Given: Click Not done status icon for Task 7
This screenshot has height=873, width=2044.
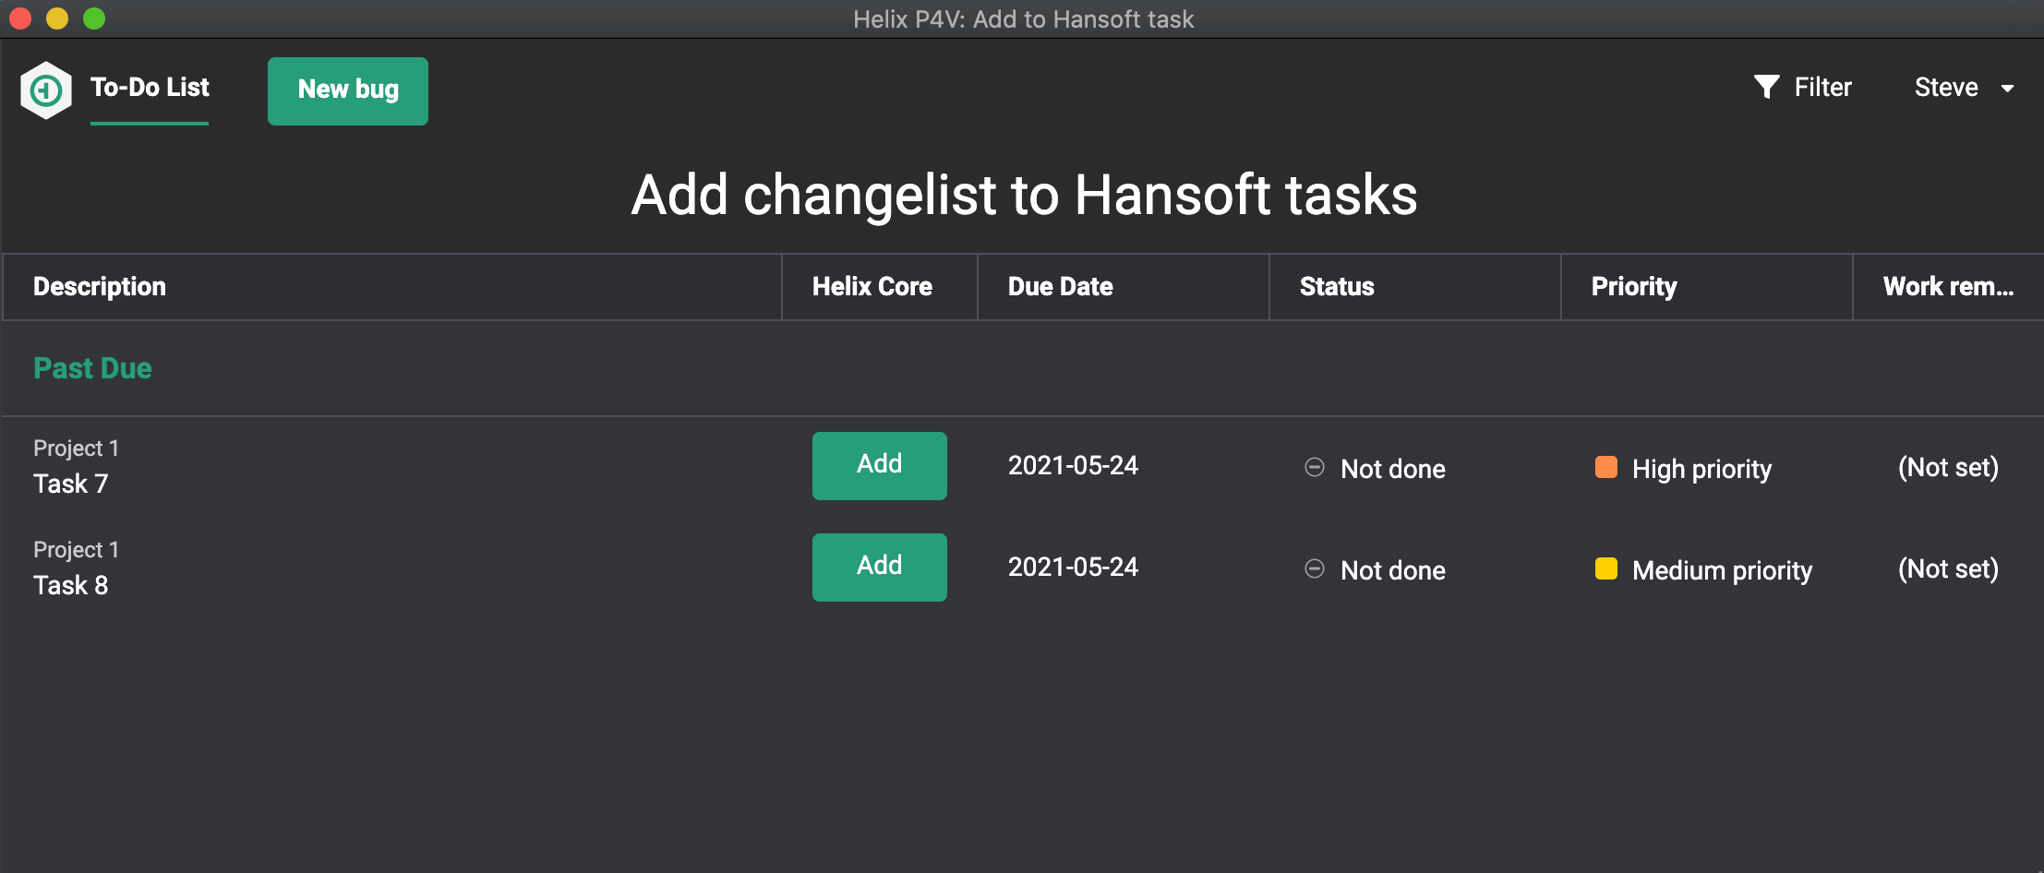Looking at the screenshot, I should (x=1315, y=468).
